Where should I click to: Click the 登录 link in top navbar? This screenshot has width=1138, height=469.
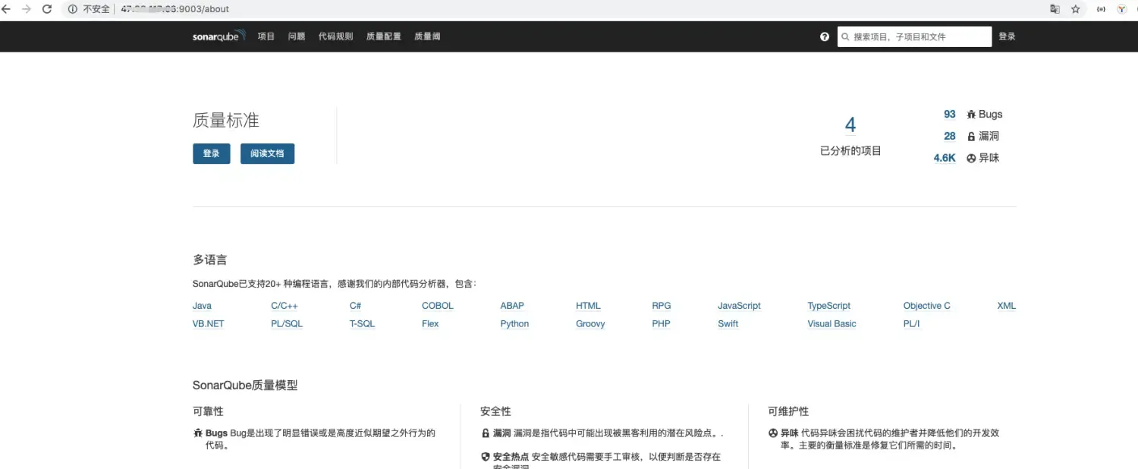point(1007,36)
